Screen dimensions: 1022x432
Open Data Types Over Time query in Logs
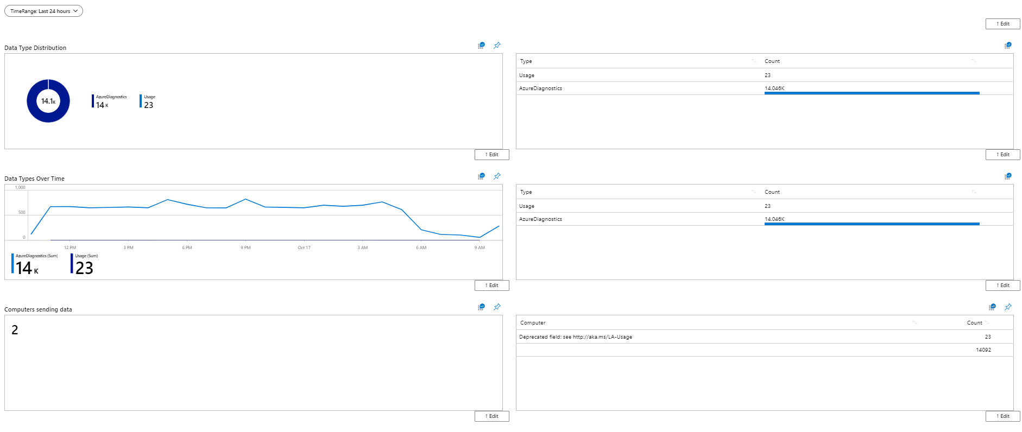pos(481,176)
